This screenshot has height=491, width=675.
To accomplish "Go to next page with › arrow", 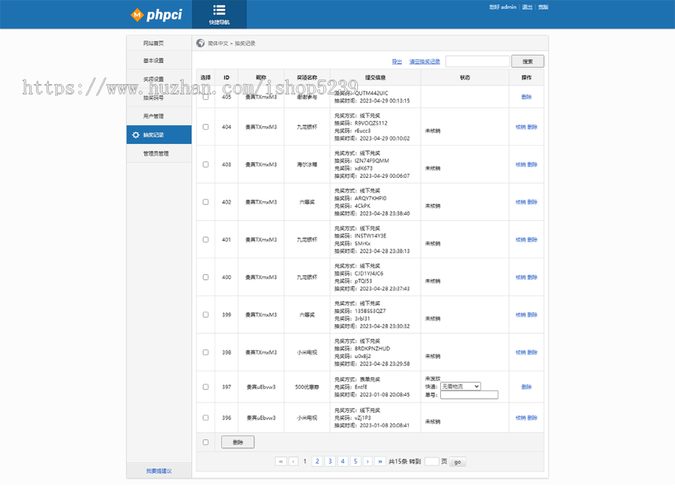I will coord(367,461).
